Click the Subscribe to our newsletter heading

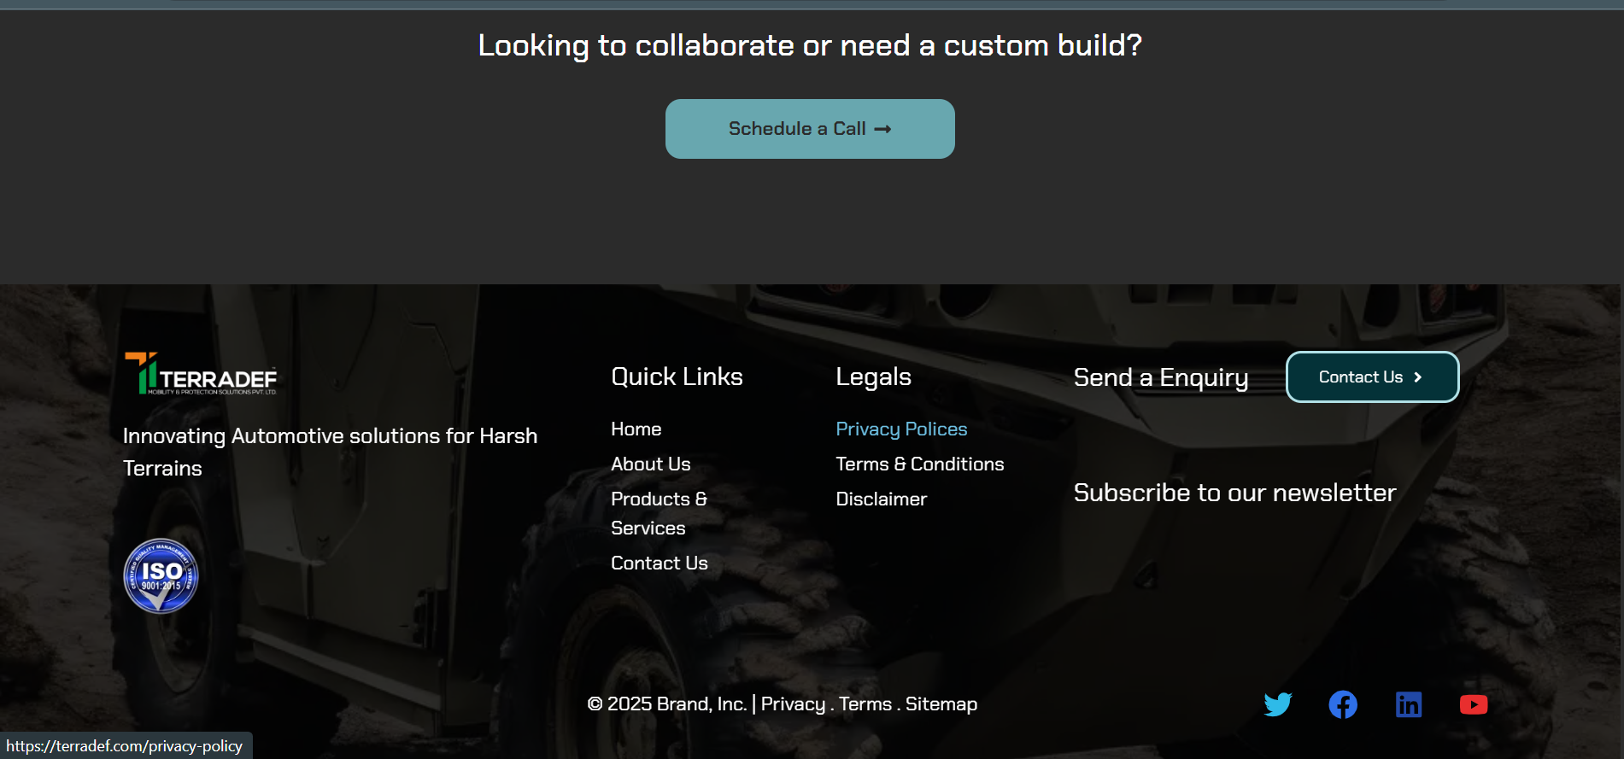pos(1234,493)
